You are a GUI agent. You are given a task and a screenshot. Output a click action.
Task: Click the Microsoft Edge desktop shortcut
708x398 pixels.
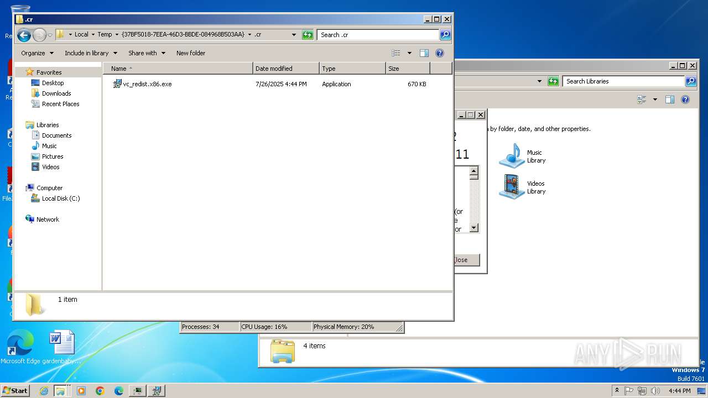tap(20, 347)
